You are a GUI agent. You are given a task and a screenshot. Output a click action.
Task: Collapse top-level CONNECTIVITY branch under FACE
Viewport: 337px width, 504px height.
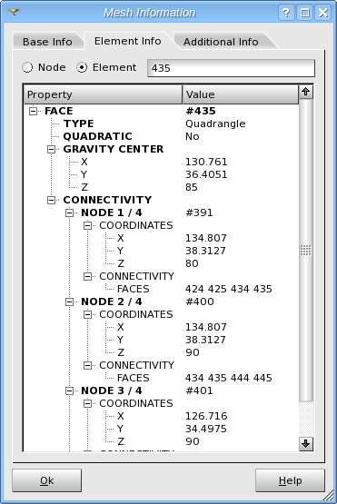tap(51, 201)
